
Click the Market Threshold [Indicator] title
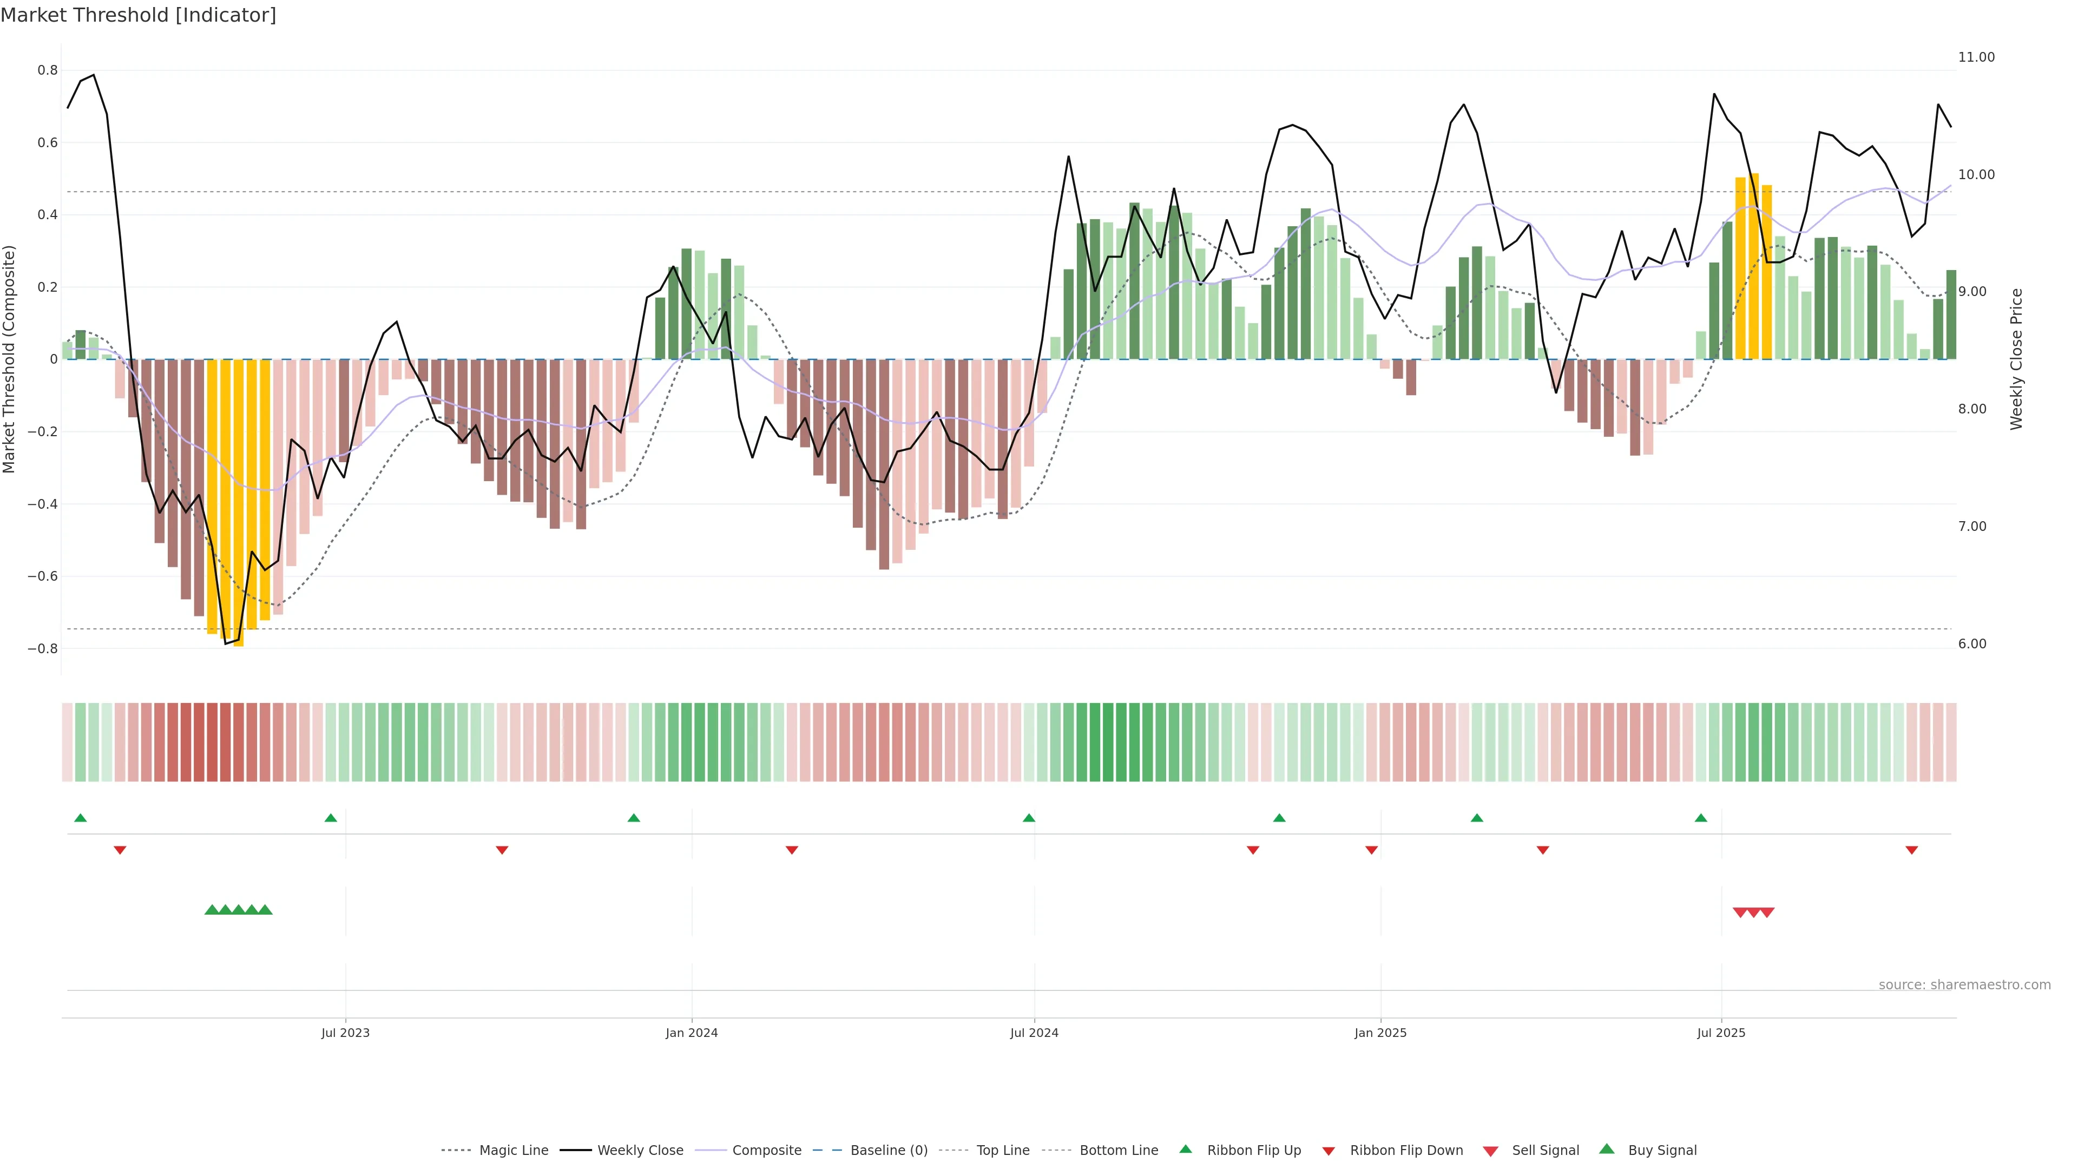tap(138, 15)
